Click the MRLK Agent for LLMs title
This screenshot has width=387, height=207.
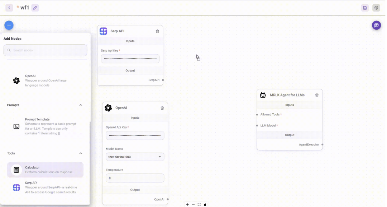pos(287,95)
